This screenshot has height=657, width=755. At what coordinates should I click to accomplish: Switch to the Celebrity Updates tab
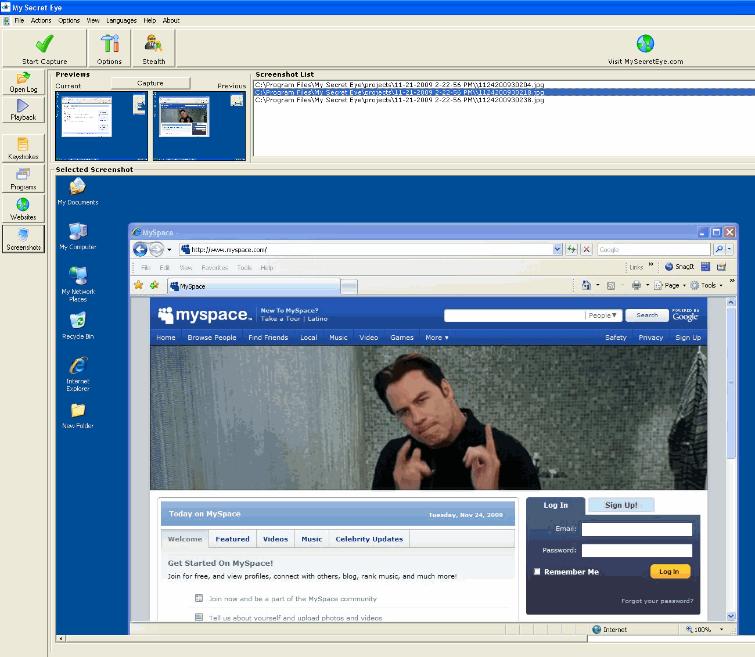(x=369, y=539)
